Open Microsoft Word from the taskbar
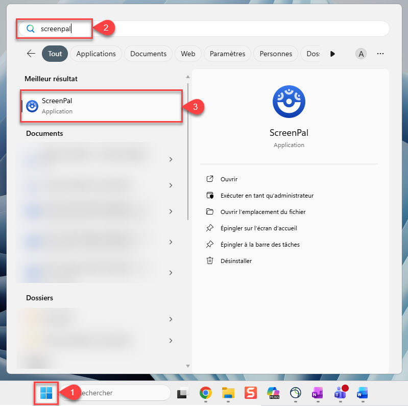Image resolution: width=408 pixels, height=406 pixels. click(362, 393)
